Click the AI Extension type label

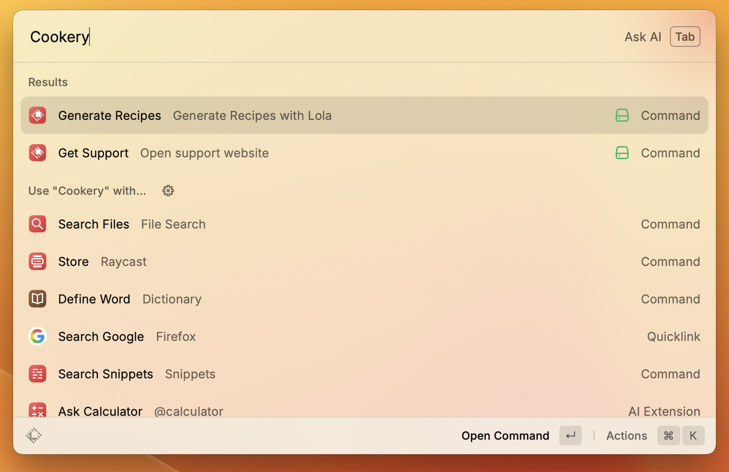click(664, 411)
